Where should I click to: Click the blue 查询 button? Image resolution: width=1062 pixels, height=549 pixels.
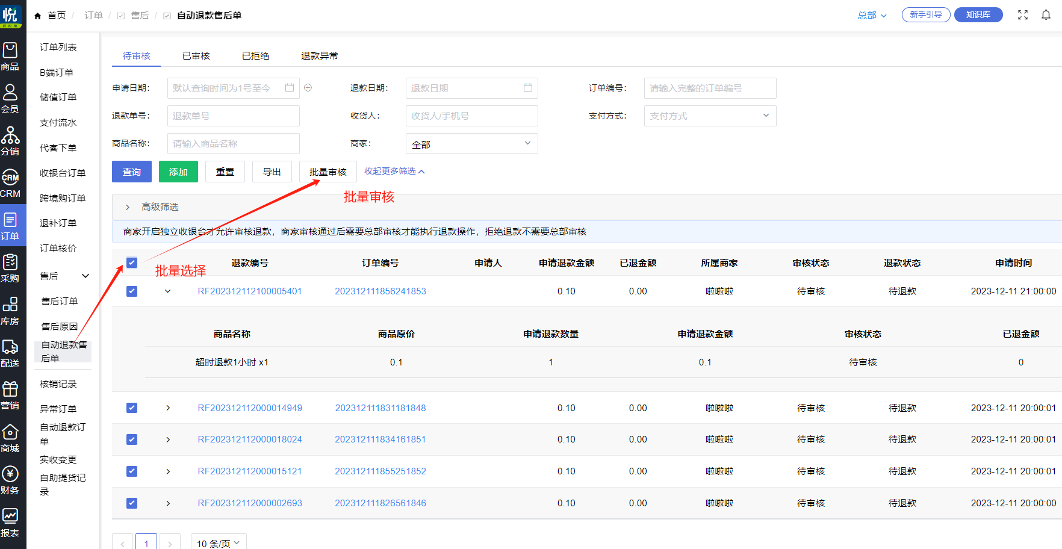(x=132, y=172)
